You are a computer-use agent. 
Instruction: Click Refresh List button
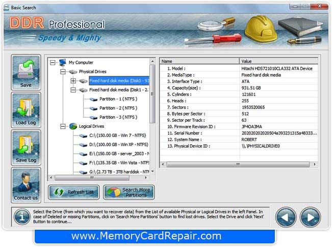[x=73, y=192]
